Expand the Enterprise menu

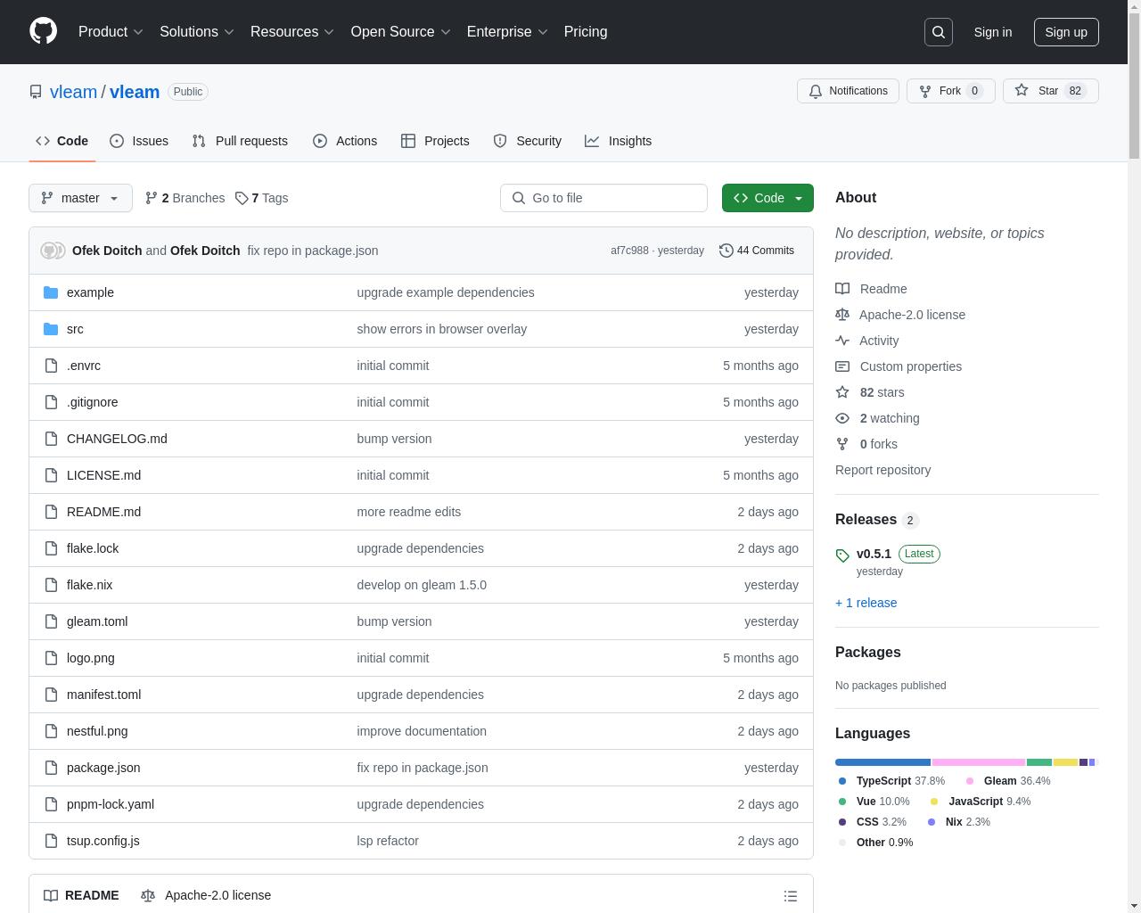(507, 31)
